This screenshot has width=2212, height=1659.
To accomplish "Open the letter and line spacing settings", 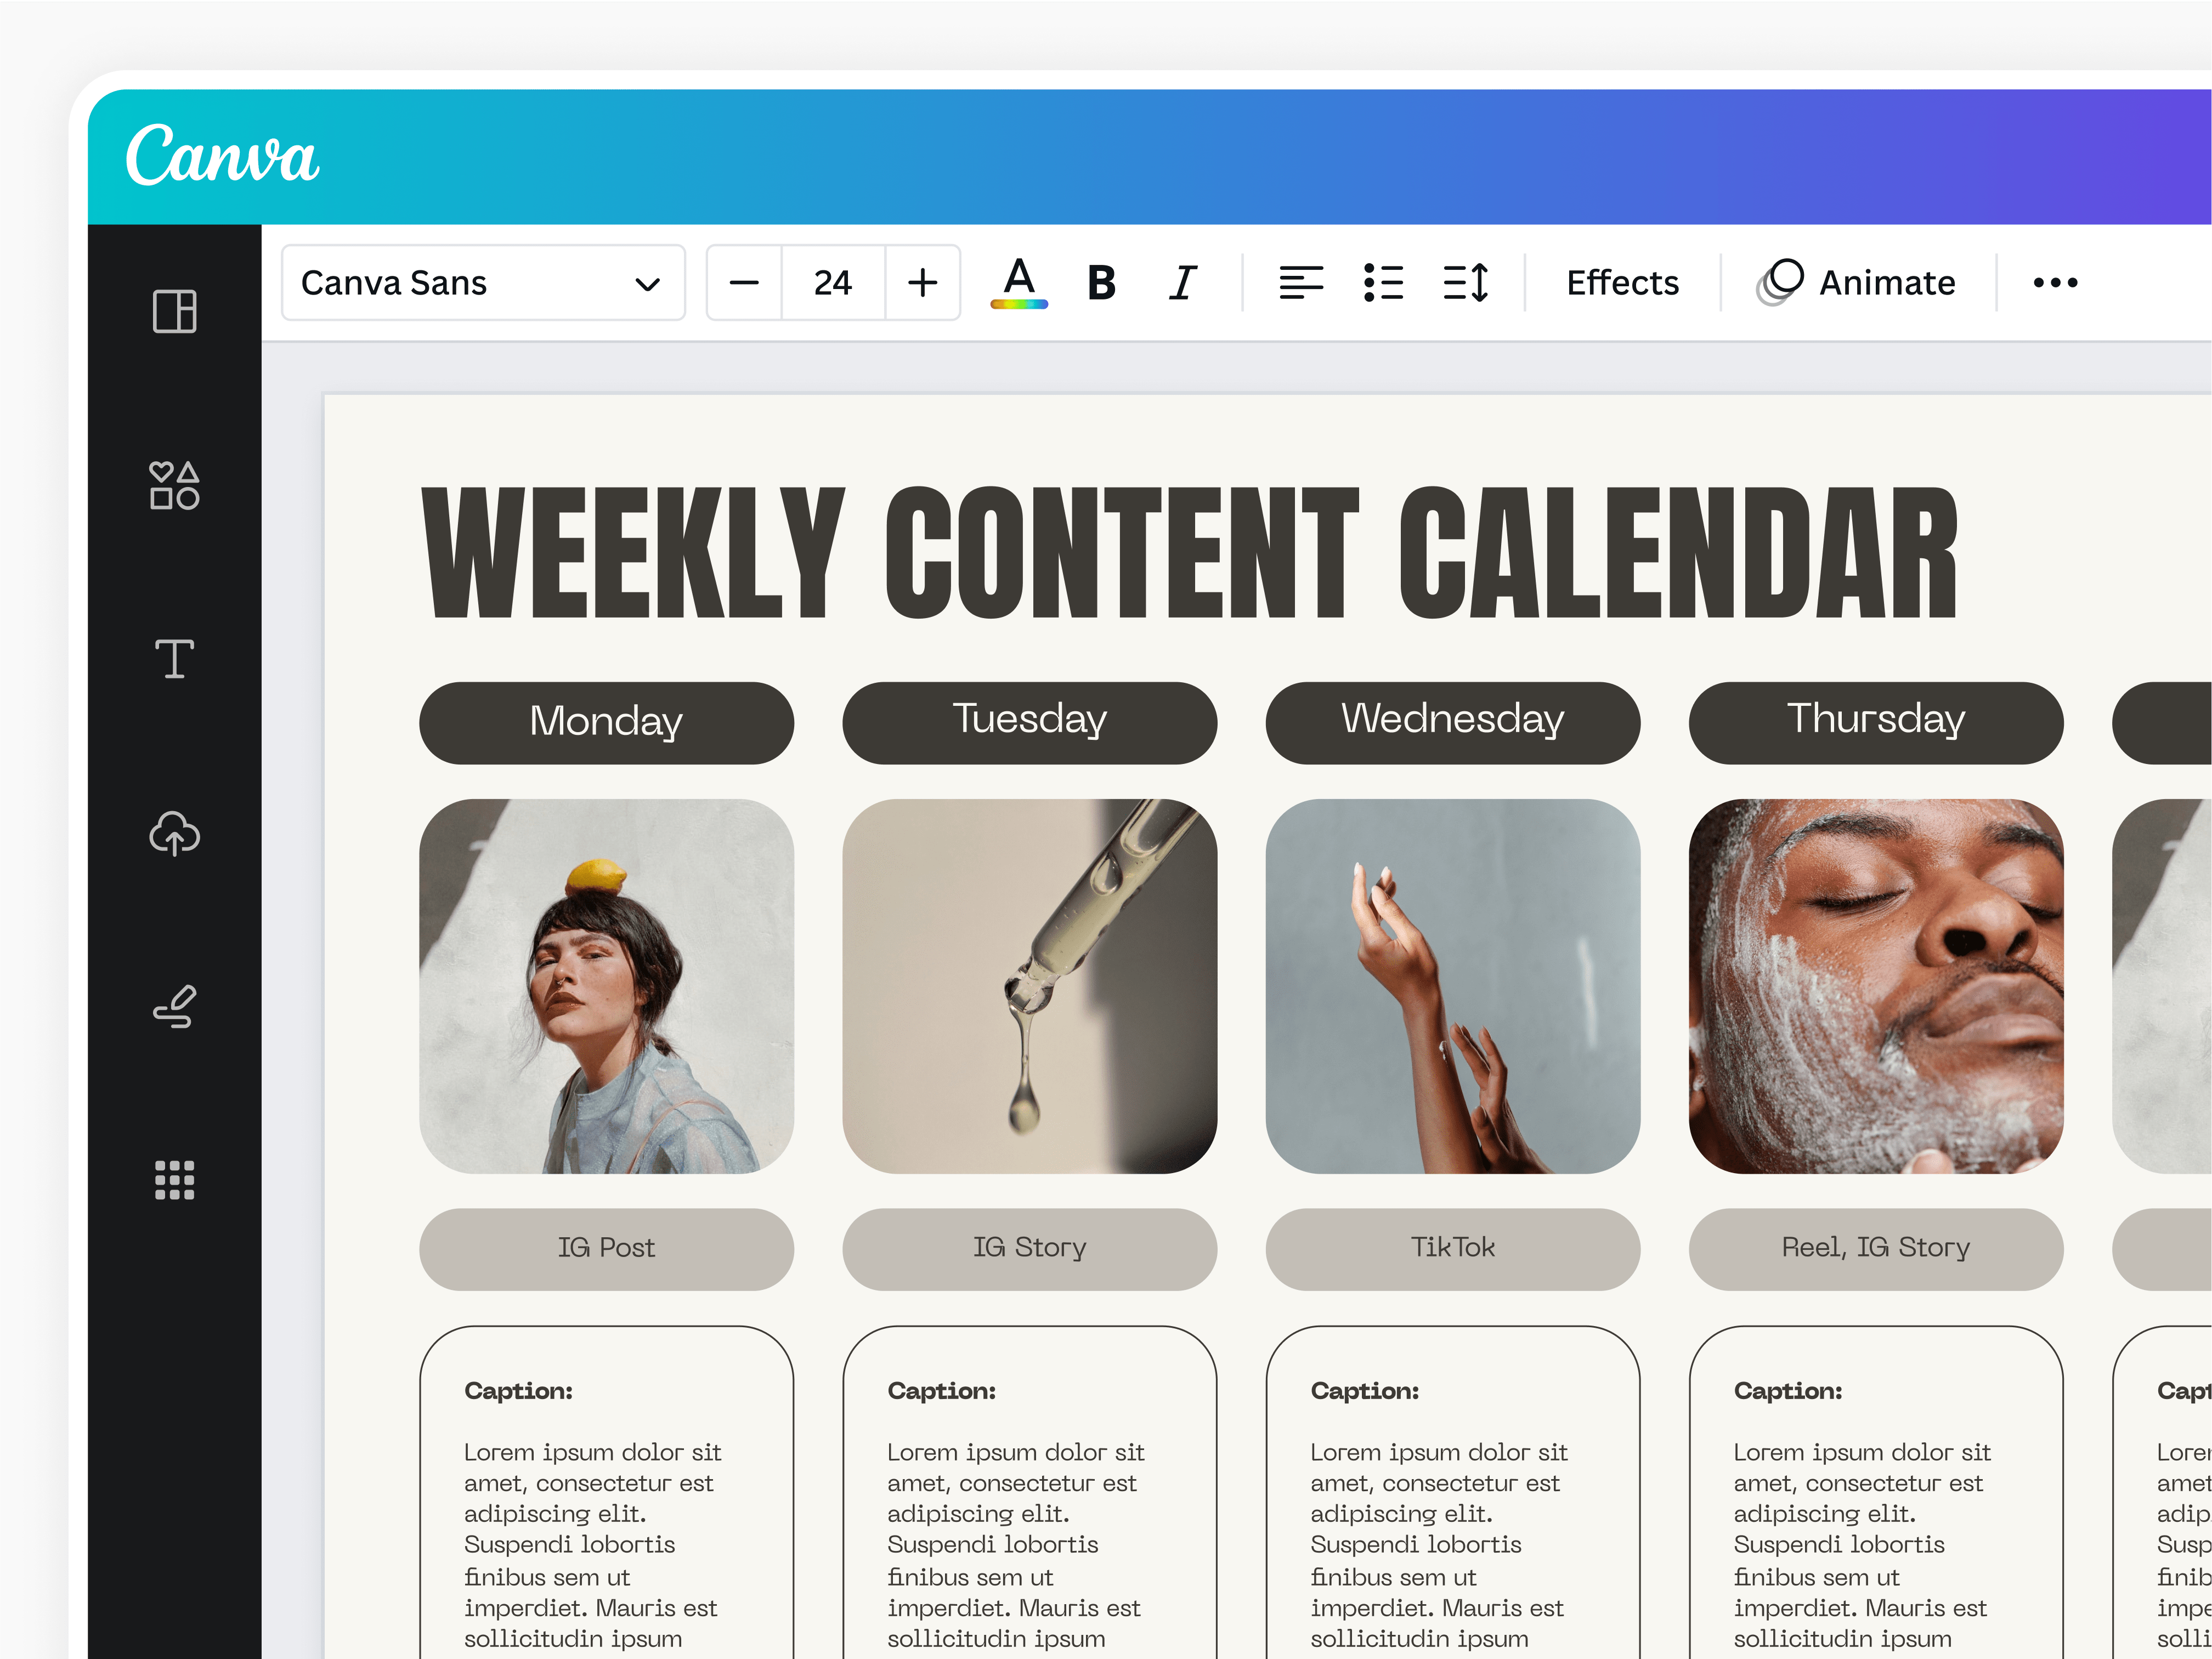I will (1466, 283).
